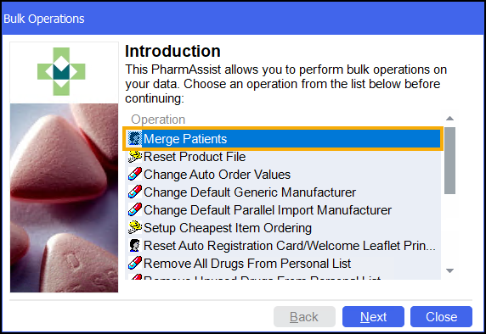Choose the Change Auto Order Values operation
Image resolution: width=486 pixels, height=334 pixels.
[283, 175]
